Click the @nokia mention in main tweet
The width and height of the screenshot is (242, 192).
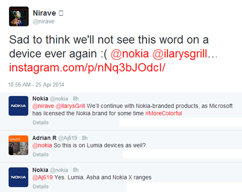[x=130, y=54]
